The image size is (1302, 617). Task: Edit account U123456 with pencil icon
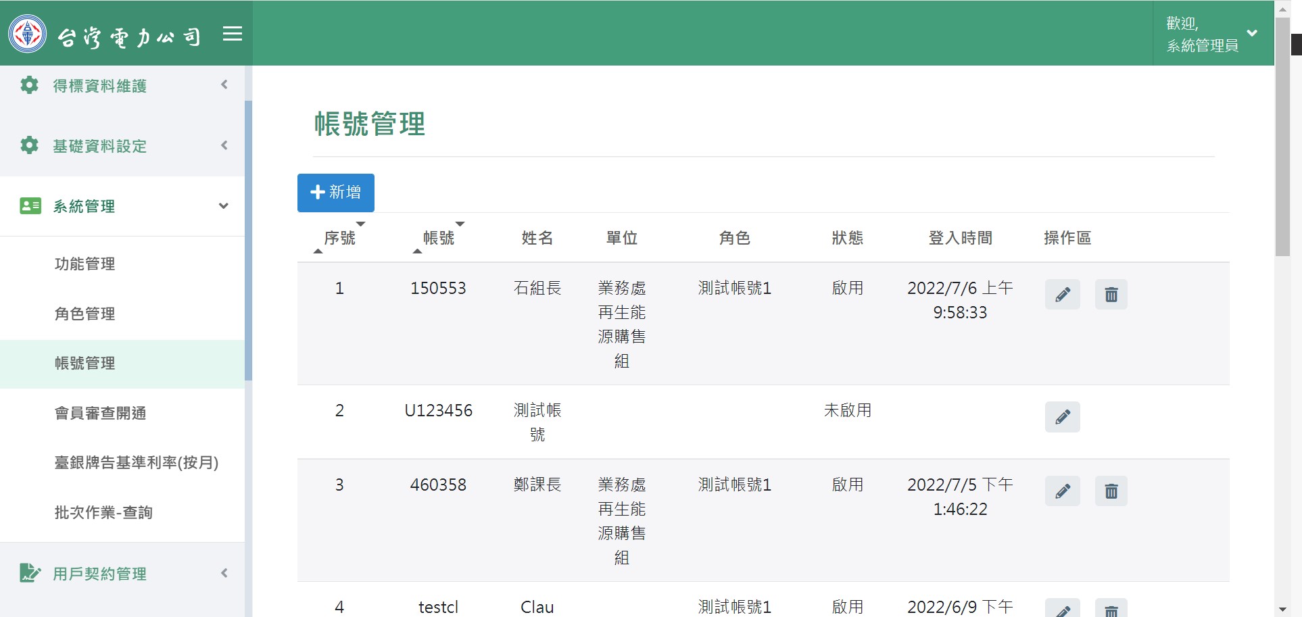[1063, 417]
